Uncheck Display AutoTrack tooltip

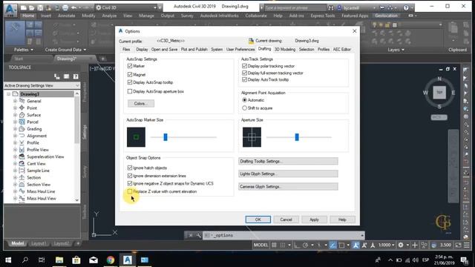coord(244,79)
